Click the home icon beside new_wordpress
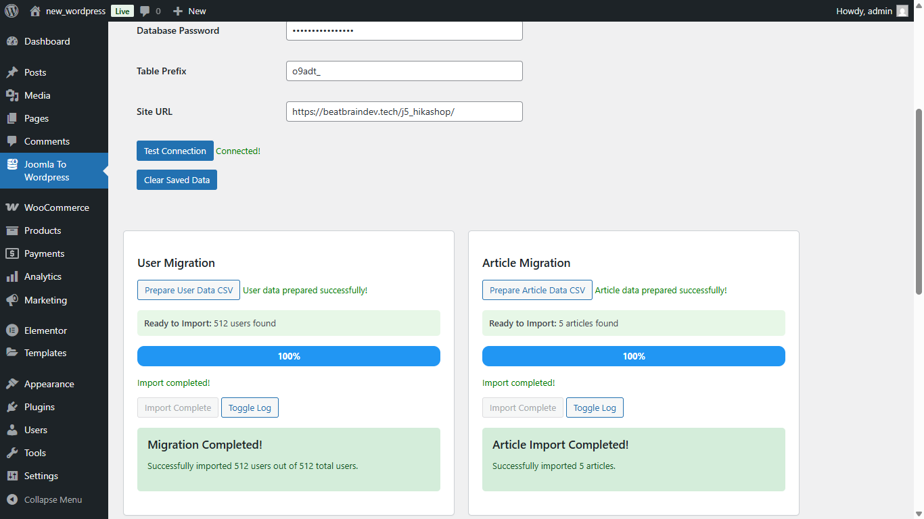924x519 pixels. click(35, 11)
